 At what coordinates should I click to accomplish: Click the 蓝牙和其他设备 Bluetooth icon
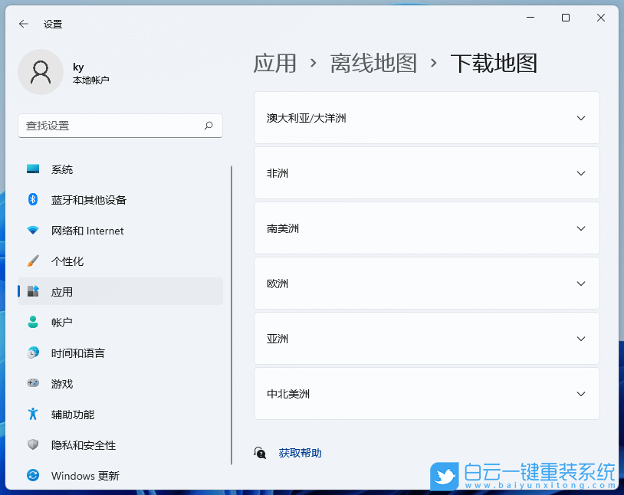[x=31, y=200]
